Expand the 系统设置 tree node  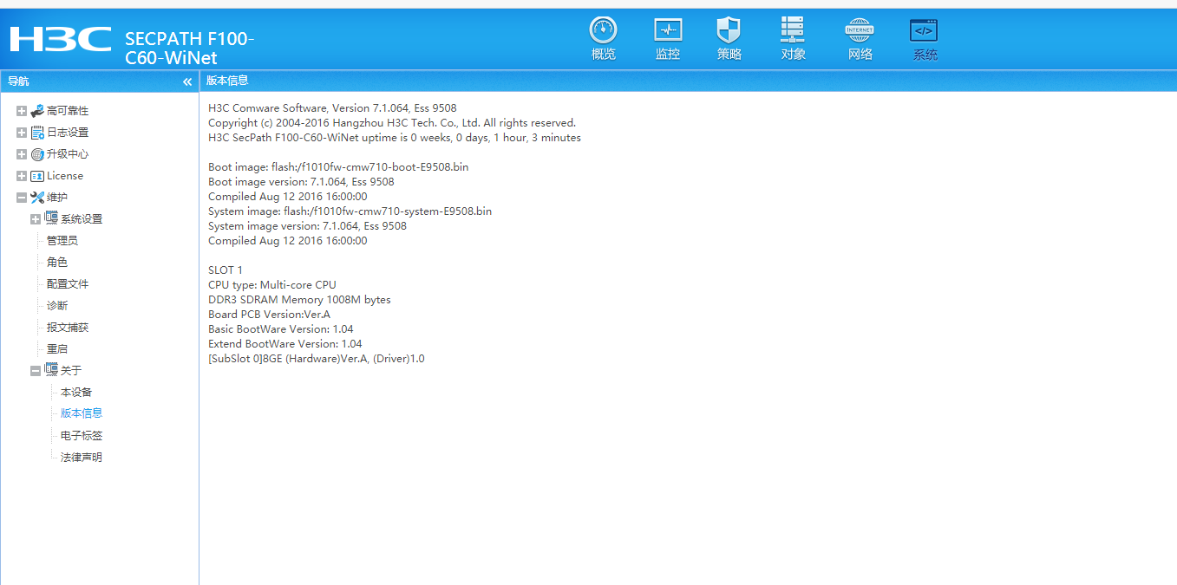tap(36, 219)
